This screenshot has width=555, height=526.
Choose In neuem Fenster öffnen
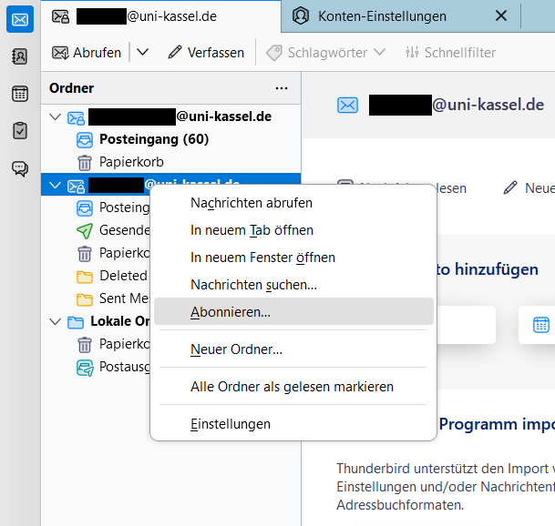pyautogui.click(x=293, y=258)
